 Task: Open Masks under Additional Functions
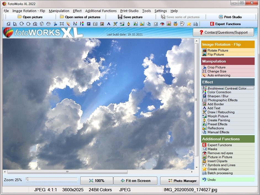click(x=212, y=149)
